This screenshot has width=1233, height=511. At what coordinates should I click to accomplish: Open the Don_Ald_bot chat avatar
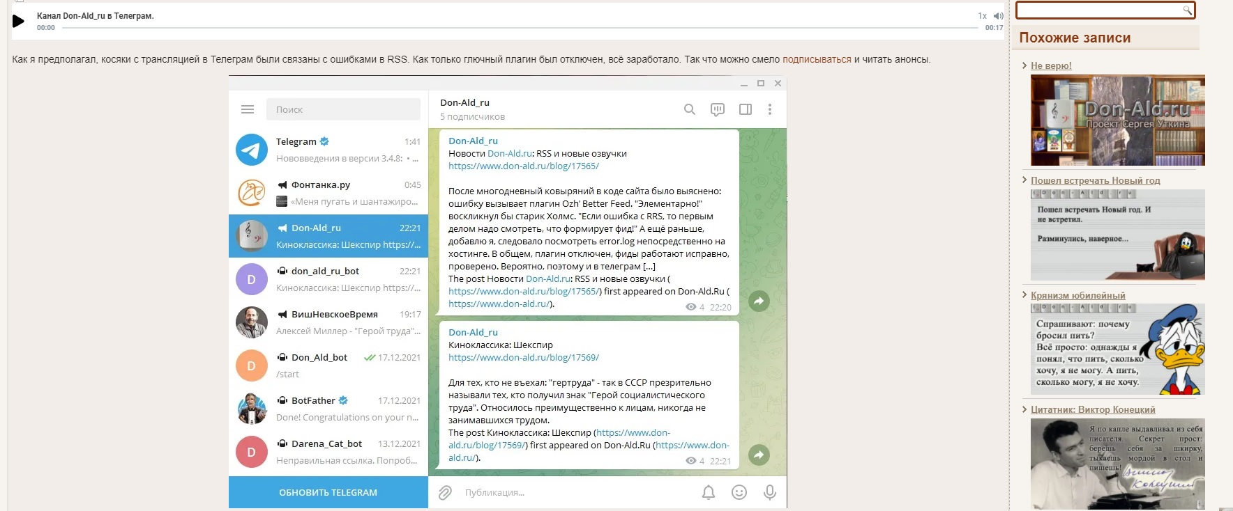pos(252,365)
